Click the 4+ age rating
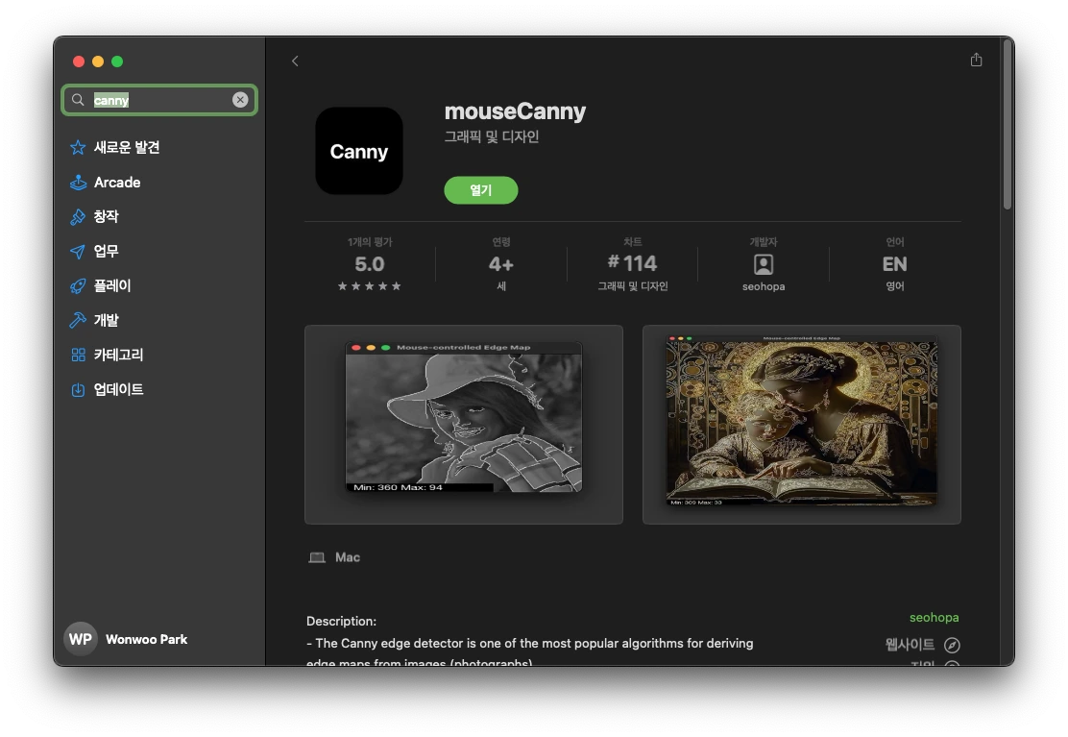Viewport: 1068px width, 737px height. click(500, 263)
